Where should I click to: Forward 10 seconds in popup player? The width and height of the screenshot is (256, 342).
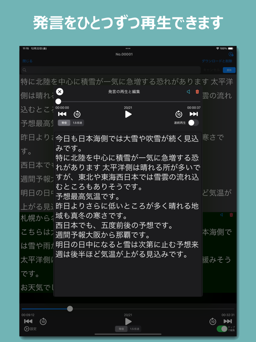(x=179, y=114)
